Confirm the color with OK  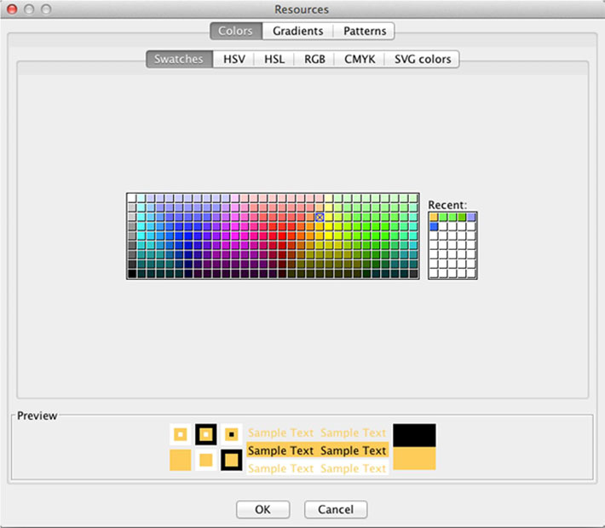(x=262, y=509)
